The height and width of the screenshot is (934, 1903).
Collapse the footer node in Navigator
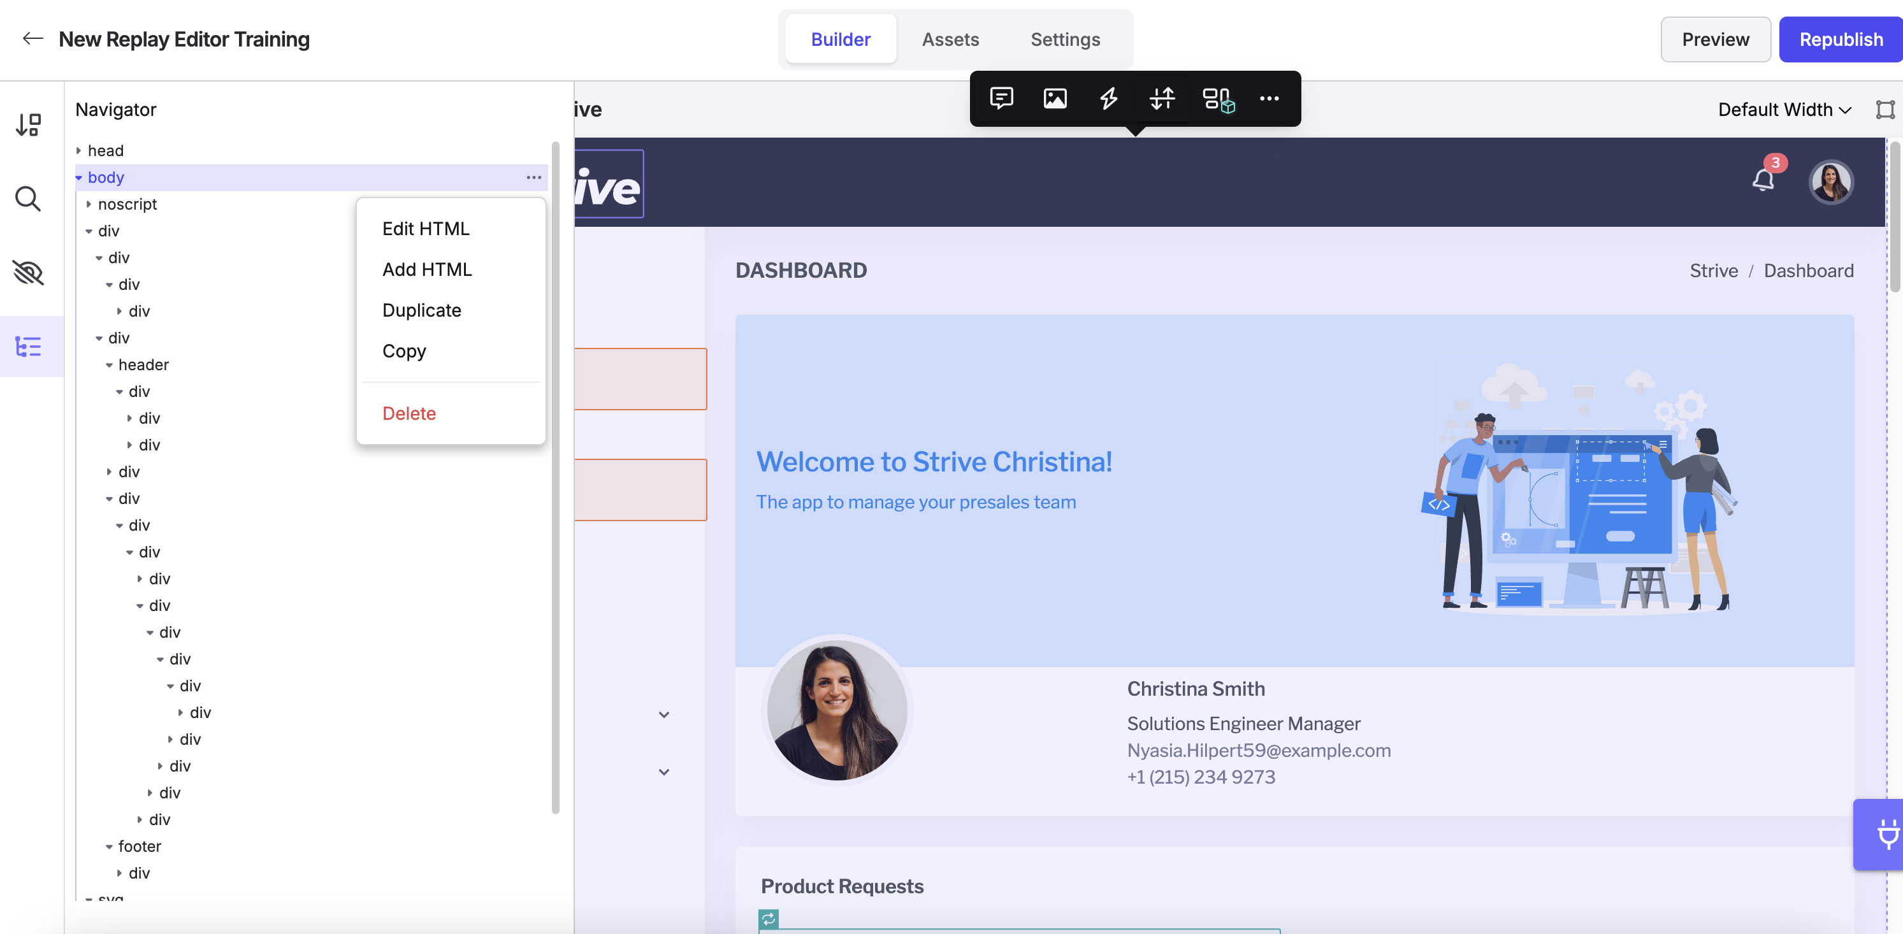coord(110,846)
